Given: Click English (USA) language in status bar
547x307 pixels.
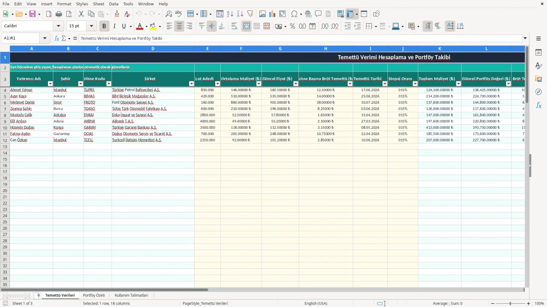Looking at the screenshot, I should [x=316, y=303].
